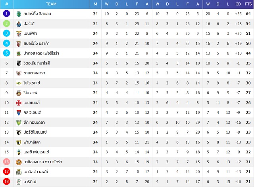The height and width of the screenshot is (187, 254).
Task: Click the Gil Vicente shield crest
Action: click(19, 113)
